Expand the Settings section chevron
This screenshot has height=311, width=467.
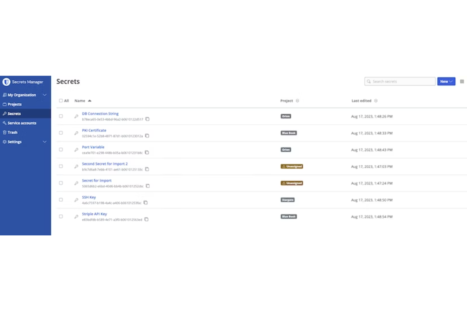[x=44, y=142]
